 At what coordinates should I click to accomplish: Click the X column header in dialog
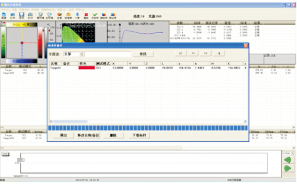[x=119, y=64]
